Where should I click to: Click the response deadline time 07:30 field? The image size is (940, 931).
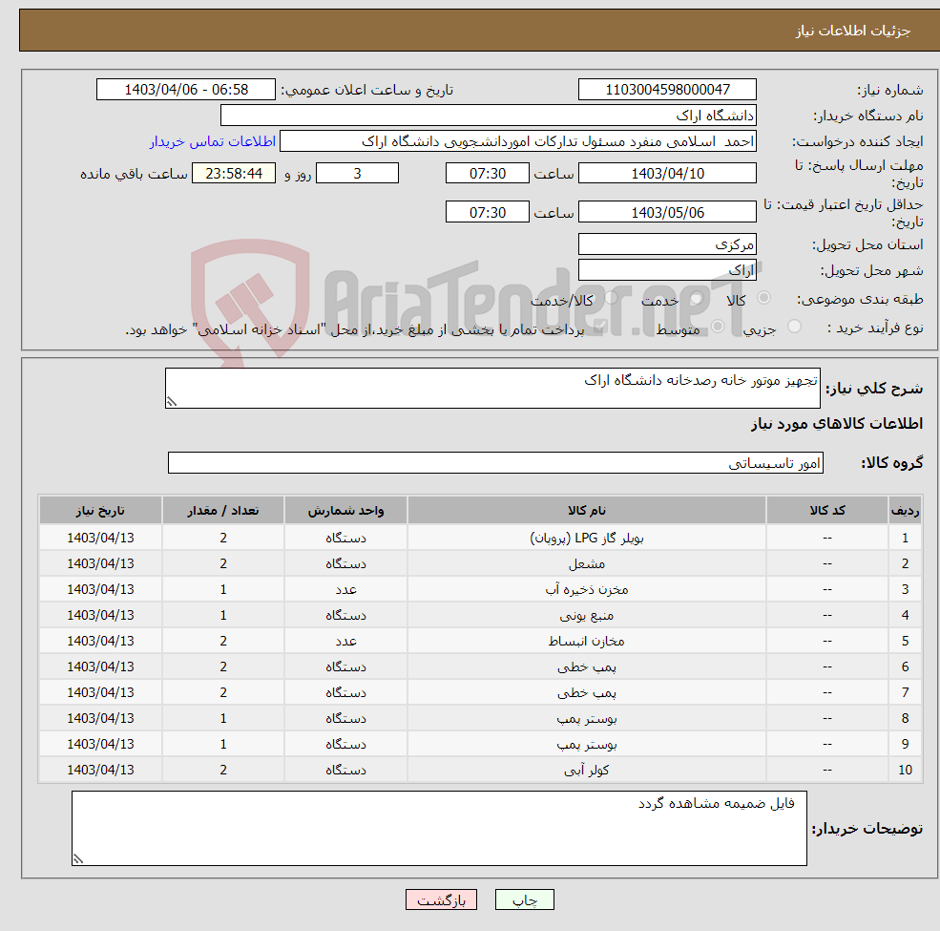tap(488, 174)
